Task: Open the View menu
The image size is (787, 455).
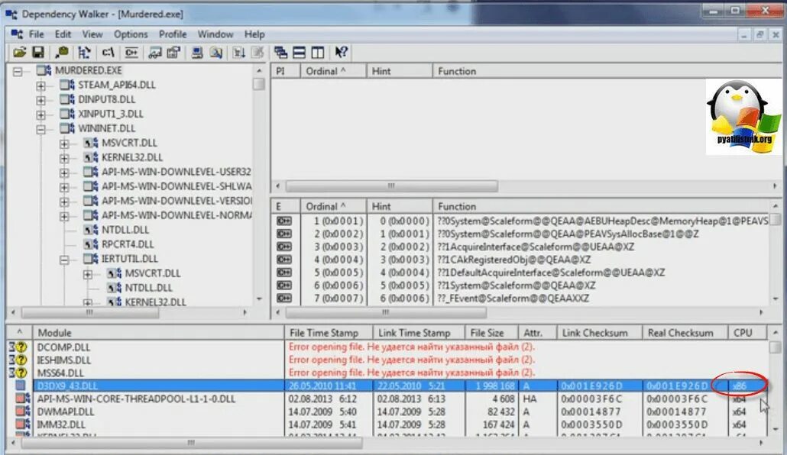Action: pyautogui.click(x=92, y=34)
